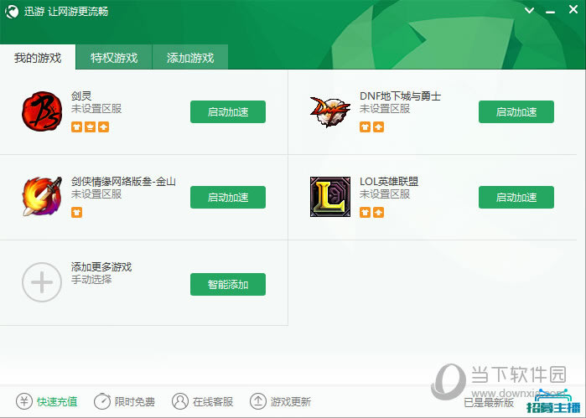Screen dimensions: 586x418
Task: Click the up-arrow badge under 剑灵
Action: [103, 127]
